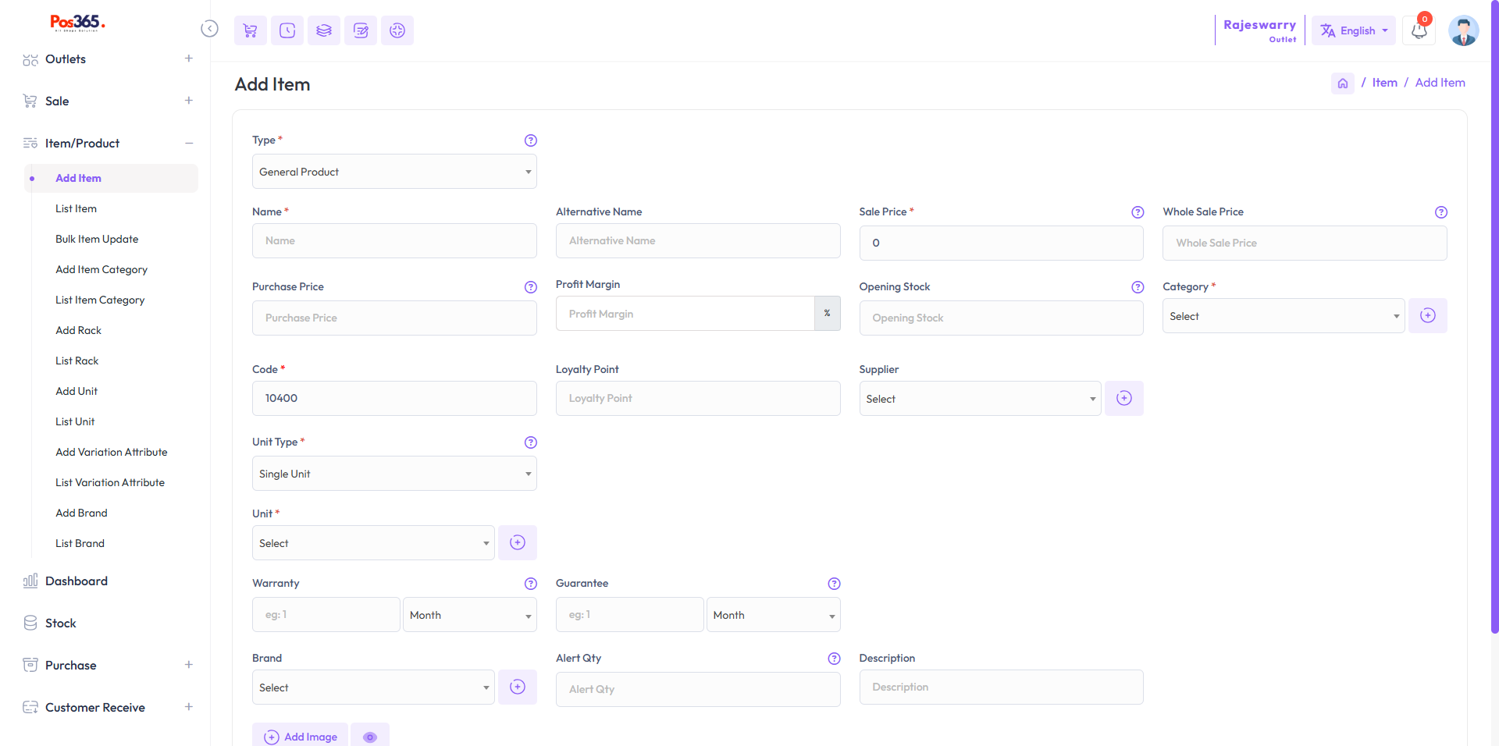The image size is (1499, 746).
Task: Open List Item in the sidebar
Action: click(77, 208)
